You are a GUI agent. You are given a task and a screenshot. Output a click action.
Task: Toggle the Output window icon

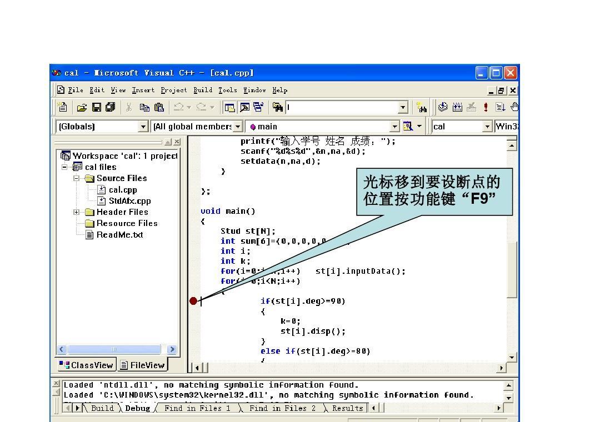point(244,108)
